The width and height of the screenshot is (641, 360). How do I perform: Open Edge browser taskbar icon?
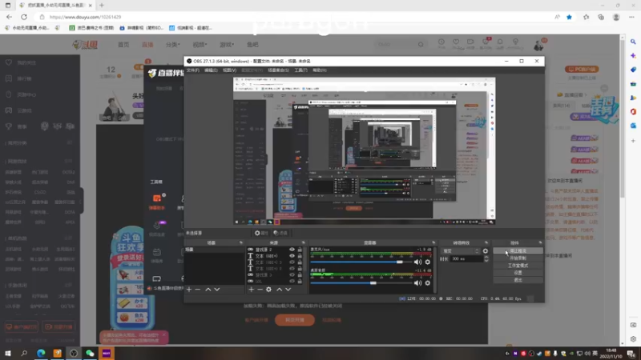coord(41,353)
